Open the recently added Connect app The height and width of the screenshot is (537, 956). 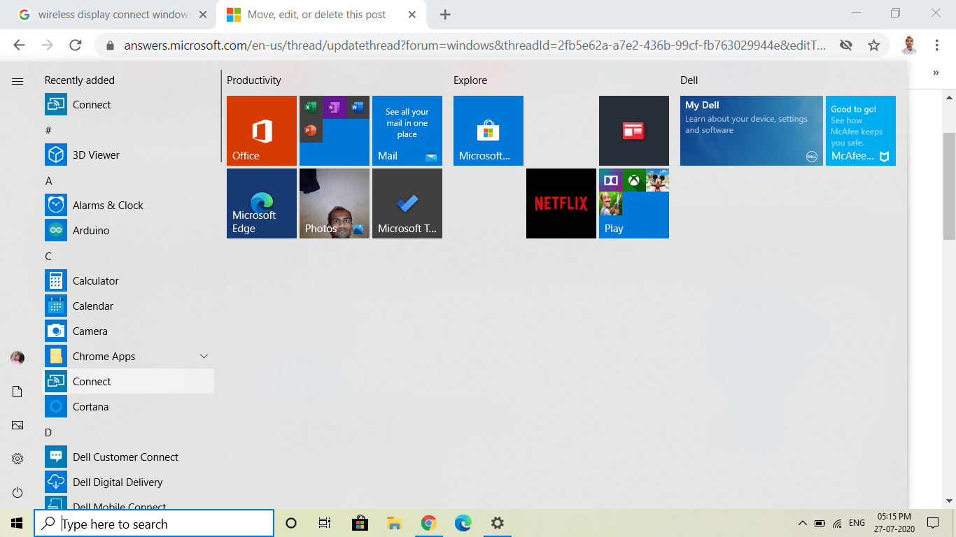[129, 105]
